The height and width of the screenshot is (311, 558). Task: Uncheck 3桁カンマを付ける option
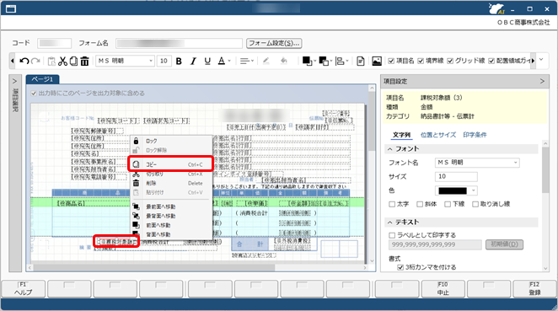[x=400, y=267]
